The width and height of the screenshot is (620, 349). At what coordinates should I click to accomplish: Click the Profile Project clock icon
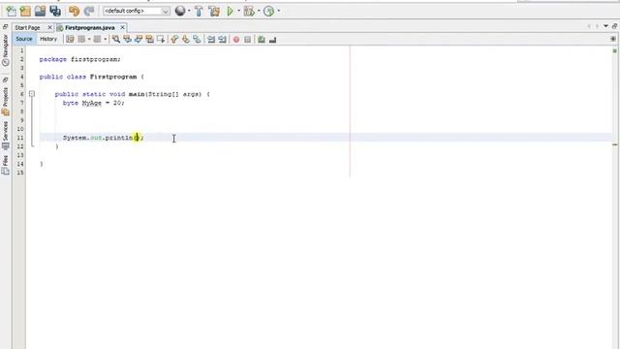pos(269,11)
